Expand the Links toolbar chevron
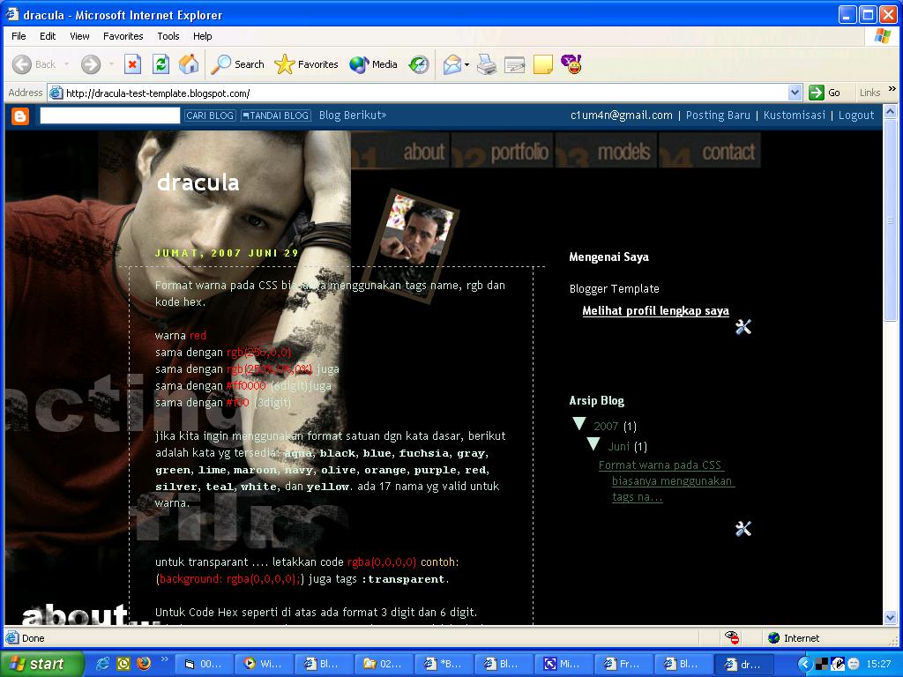The width and height of the screenshot is (903, 677). pyautogui.click(x=892, y=89)
